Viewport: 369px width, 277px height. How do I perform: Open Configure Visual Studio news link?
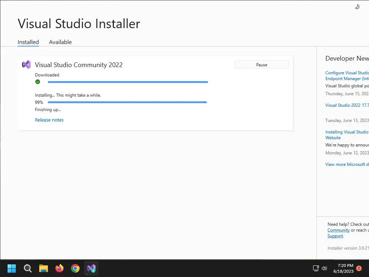347,76
